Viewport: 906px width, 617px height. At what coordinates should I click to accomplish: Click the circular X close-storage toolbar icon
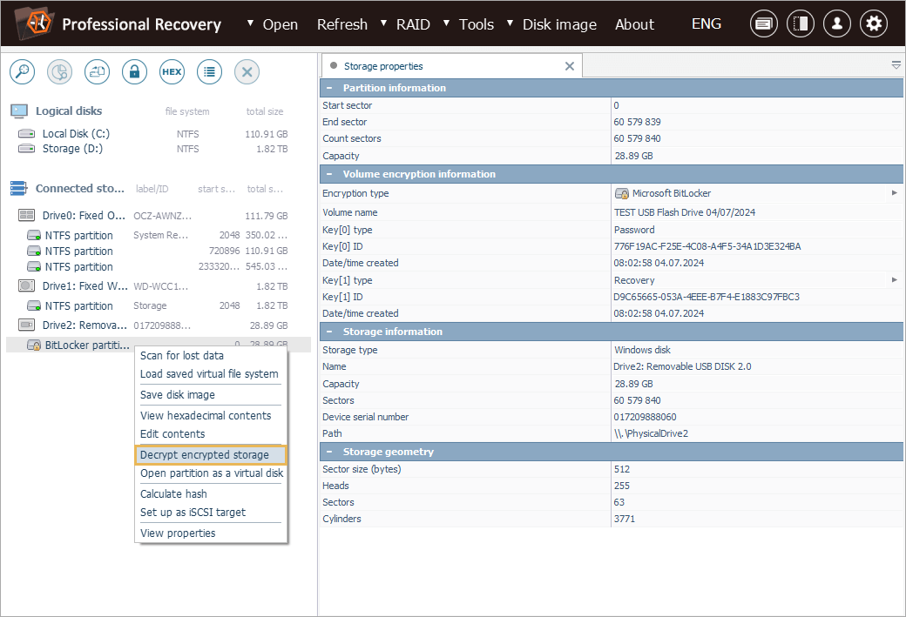pos(247,72)
